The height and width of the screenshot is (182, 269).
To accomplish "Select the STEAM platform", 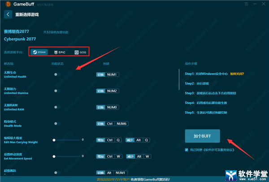I will [39, 52].
